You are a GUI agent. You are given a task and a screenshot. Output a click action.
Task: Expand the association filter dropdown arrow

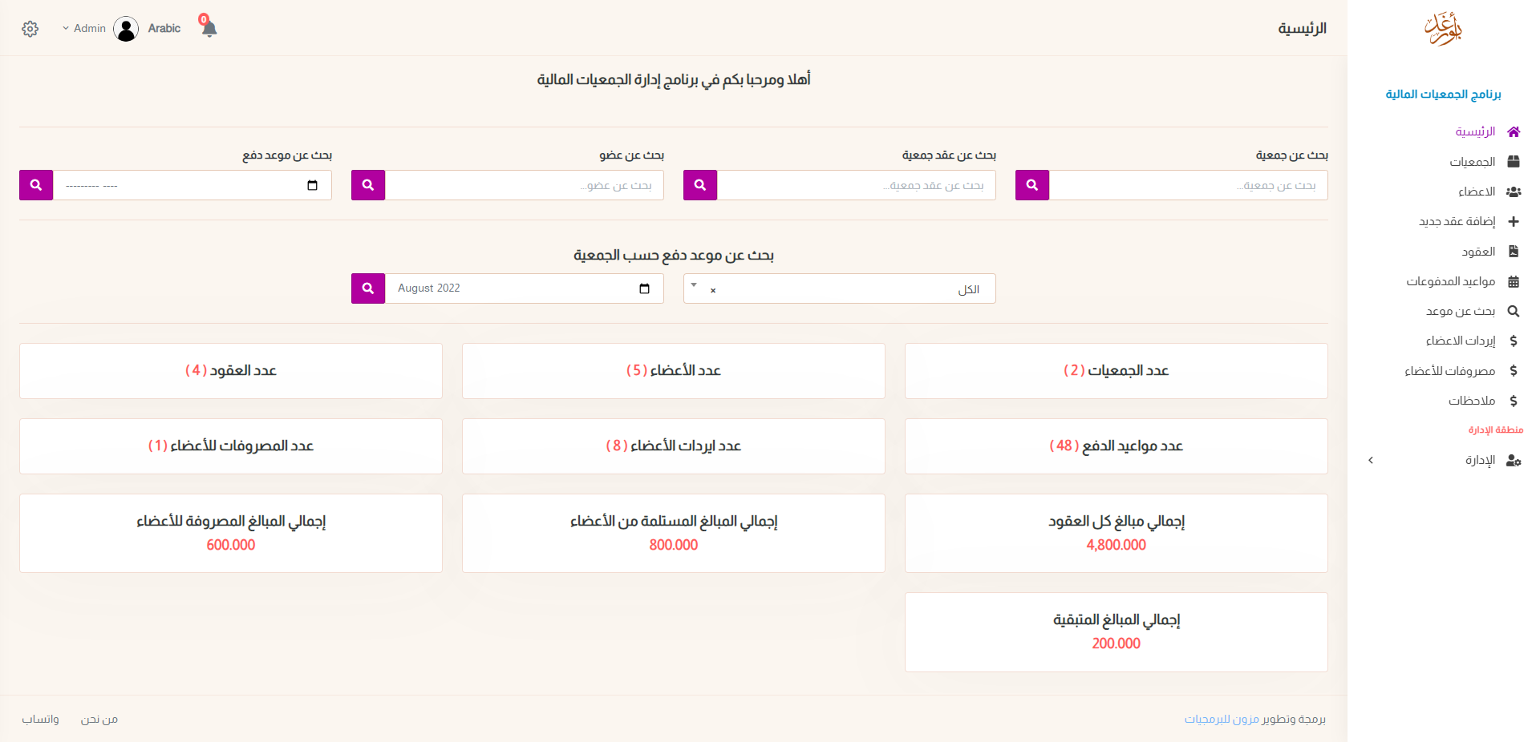point(694,285)
